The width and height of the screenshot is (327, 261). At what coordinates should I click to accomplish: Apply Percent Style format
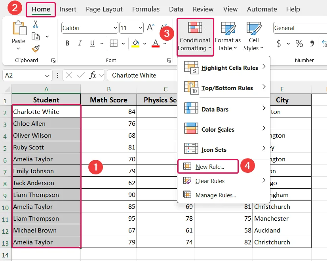(x=299, y=43)
